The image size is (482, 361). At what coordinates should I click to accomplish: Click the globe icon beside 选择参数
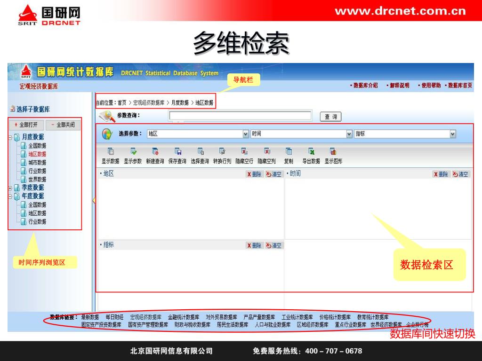point(107,134)
